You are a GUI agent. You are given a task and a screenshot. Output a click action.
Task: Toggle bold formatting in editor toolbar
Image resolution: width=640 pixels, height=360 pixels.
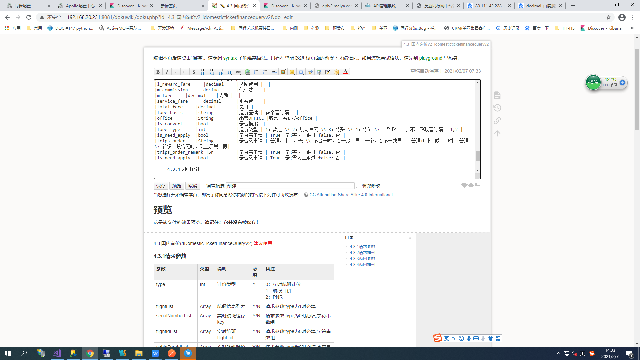(158, 72)
